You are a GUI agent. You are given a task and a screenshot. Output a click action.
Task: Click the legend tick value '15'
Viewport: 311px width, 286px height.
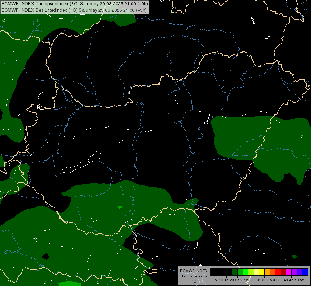coord(227,280)
